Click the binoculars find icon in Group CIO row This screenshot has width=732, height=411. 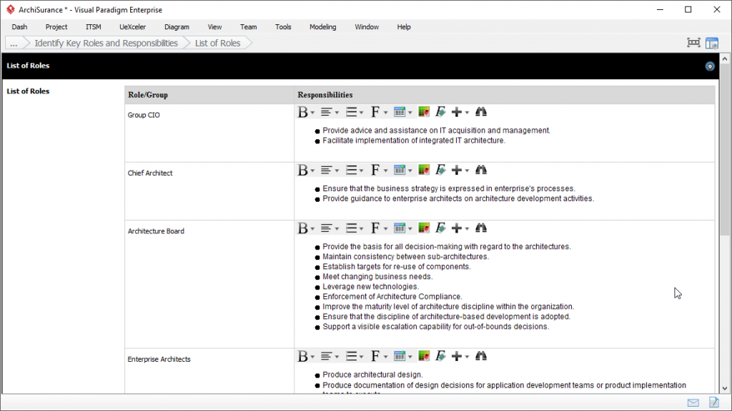(x=481, y=112)
